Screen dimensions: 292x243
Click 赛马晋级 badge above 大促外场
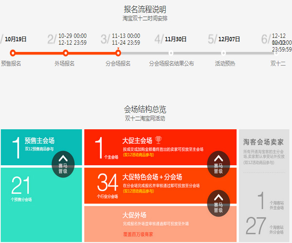219,204
